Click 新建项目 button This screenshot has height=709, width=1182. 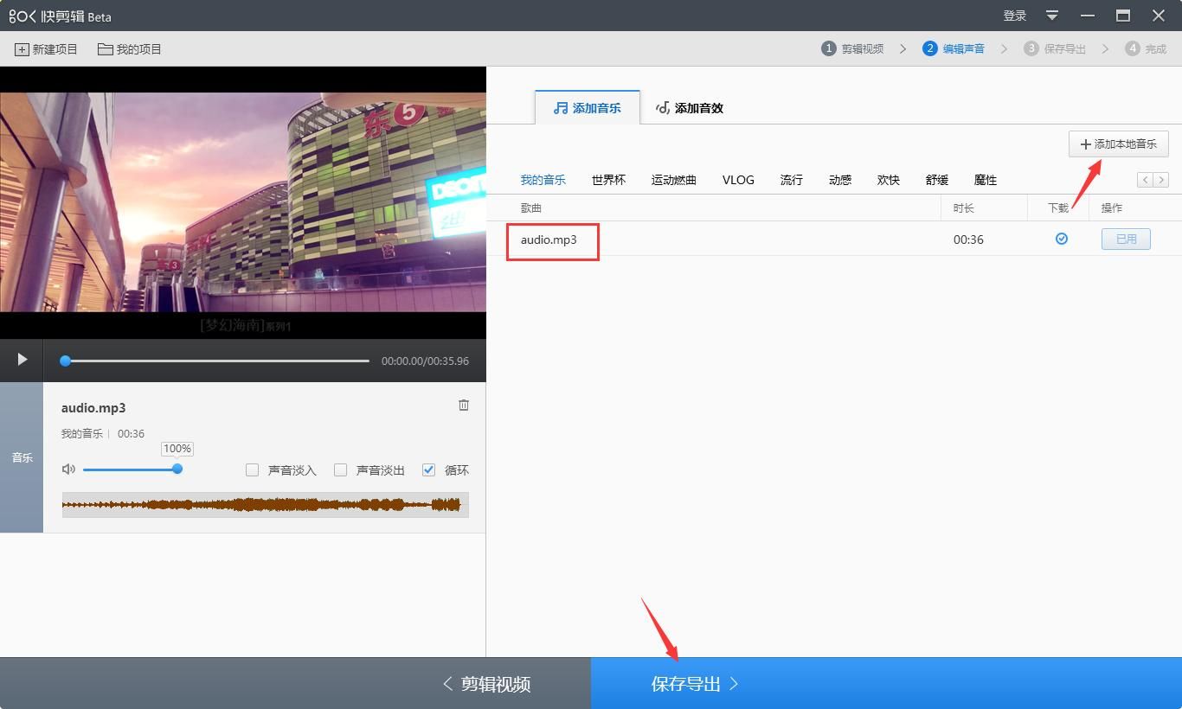(x=46, y=49)
